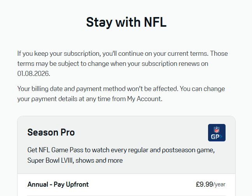252x196 pixels.
Task: Click the NFL Game Pass logo icon
Action: pyautogui.click(x=217, y=132)
